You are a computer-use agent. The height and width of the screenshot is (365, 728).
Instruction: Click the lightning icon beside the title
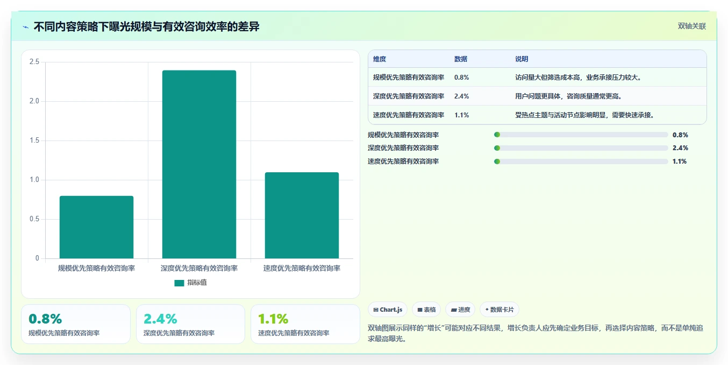click(26, 27)
